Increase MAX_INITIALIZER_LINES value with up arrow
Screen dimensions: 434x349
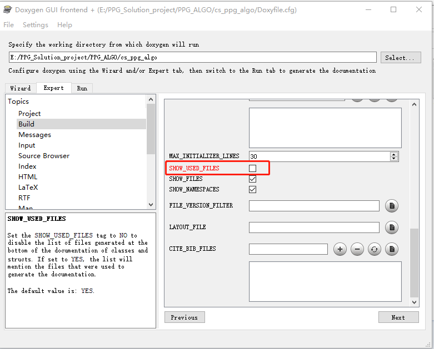393,154
